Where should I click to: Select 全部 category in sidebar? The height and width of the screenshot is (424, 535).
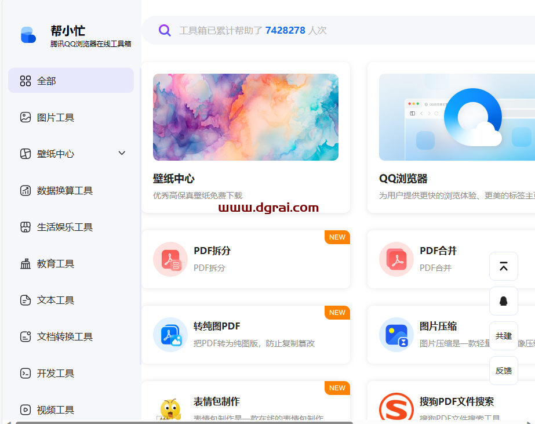click(71, 80)
